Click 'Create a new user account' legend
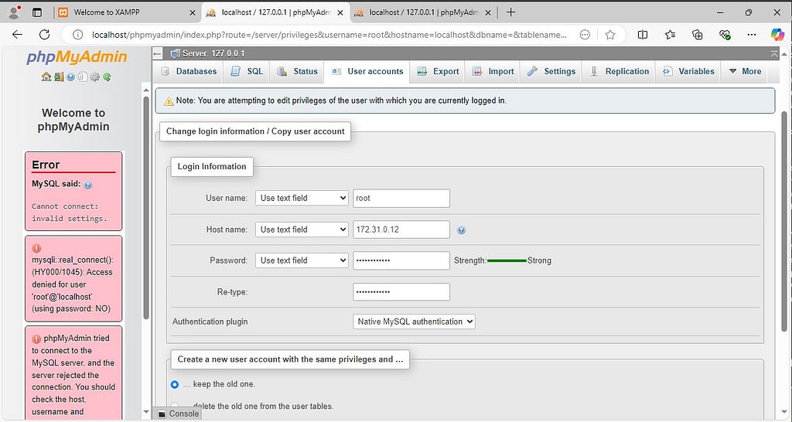The height and width of the screenshot is (422, 792). (x=290, y=359)
